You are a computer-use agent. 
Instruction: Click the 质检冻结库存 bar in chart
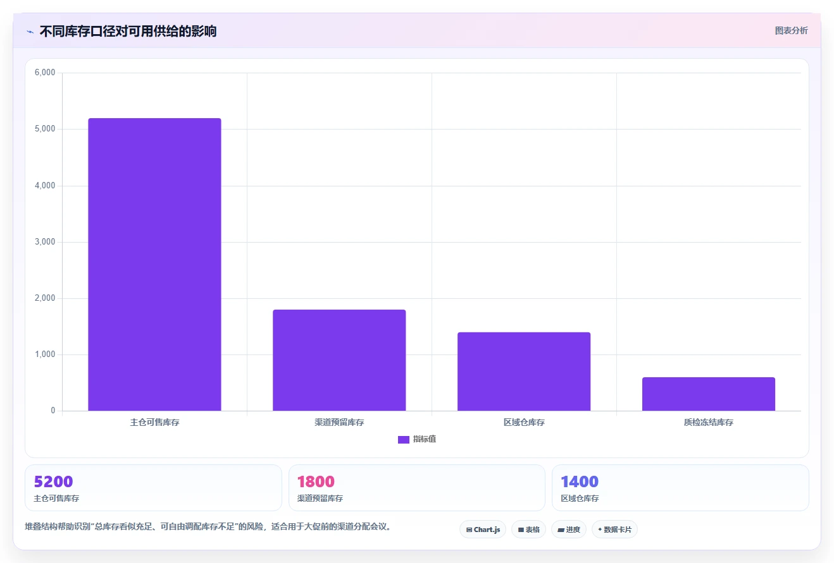(x=709, y=394)
